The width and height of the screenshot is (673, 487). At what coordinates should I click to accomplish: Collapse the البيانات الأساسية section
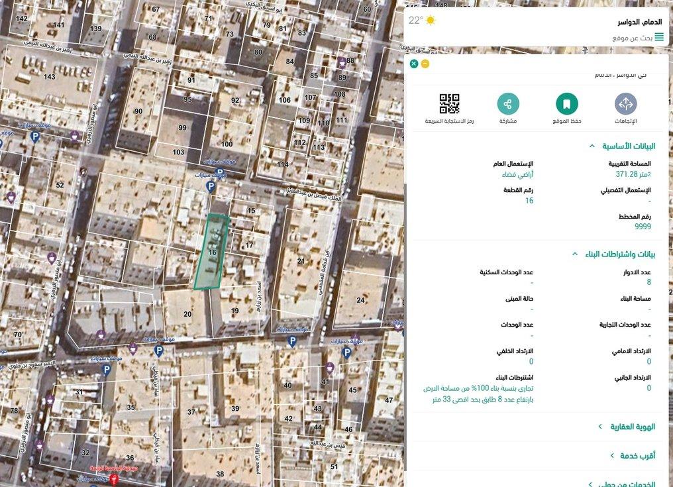[x=591, y=146]
